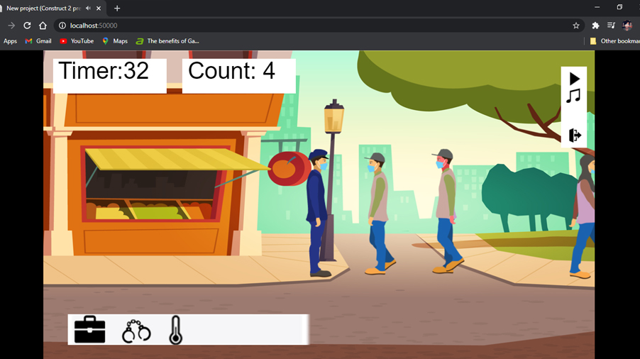This screenshot has width=640, height=359.
Task: Expand the Other bookmarks folder
Action: click(613, 41)
